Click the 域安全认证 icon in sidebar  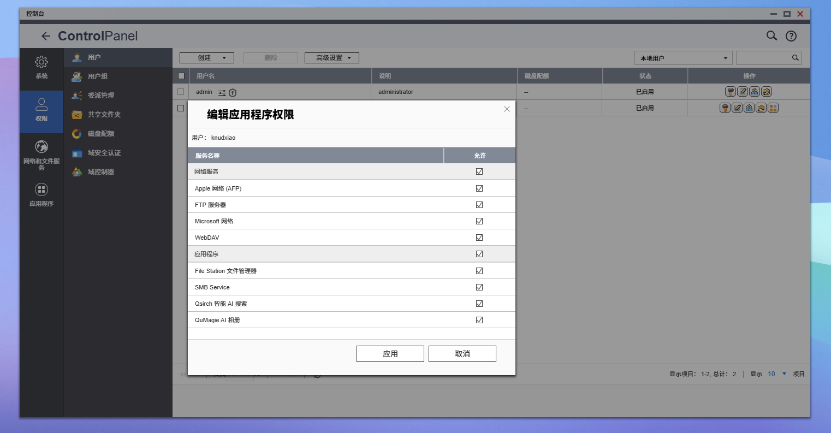[77, 153]
